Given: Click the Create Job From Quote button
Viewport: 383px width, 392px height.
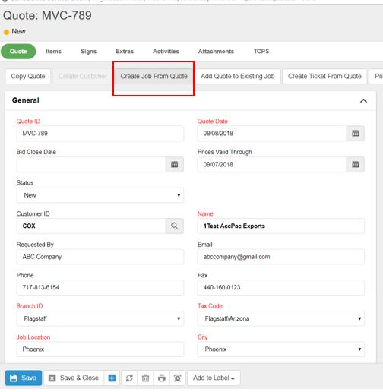Looking at the screenshot, I should [x=154, y=76].
